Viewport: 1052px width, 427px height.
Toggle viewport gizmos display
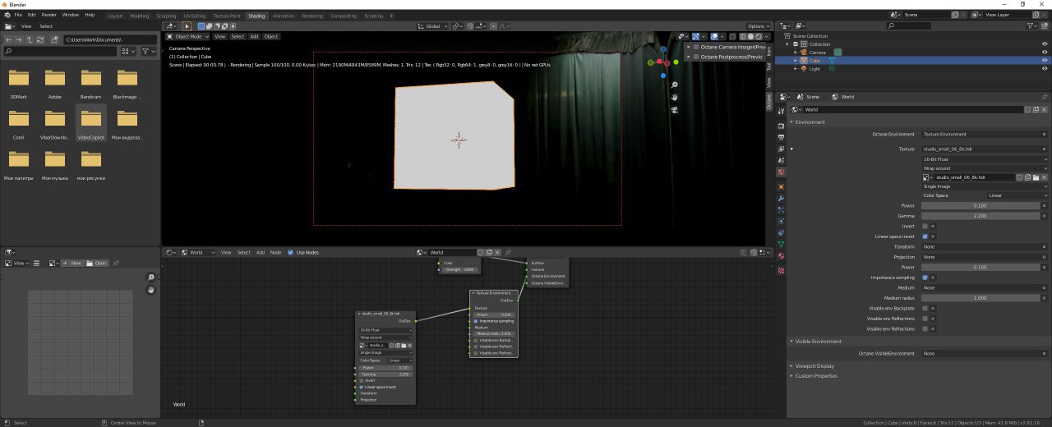(x=695, y=36)
